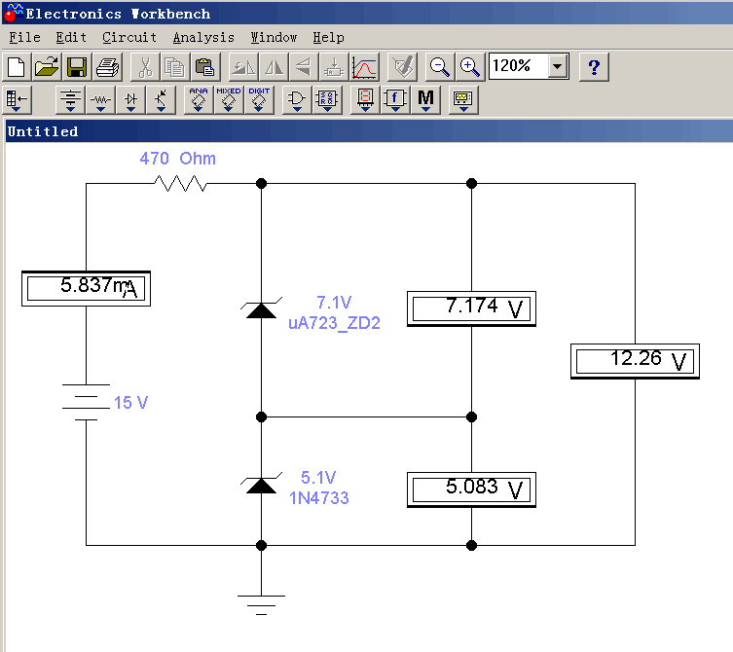Save the circuit with floppy disk icon
Image resolution: width=733 pixels, height=652 pixels.
point(77,67)
